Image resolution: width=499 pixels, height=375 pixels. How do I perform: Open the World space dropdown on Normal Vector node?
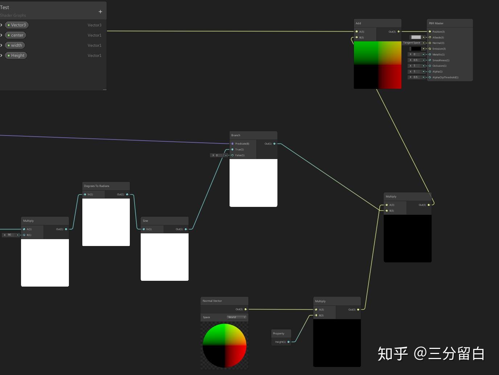click(x=236, y=317)
